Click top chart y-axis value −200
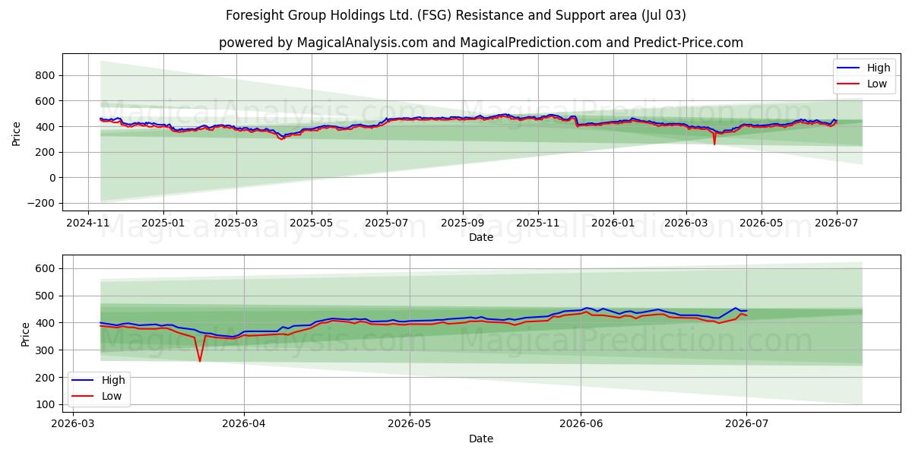The height and width of the screenshot is (456, 912). pos(41,204)
